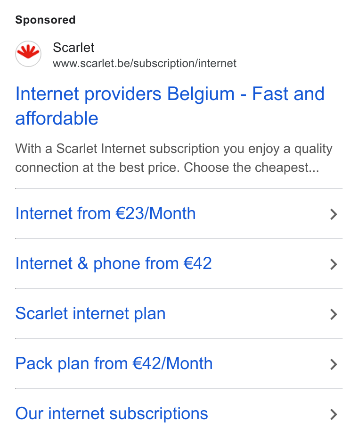Click chevron next to Internet & phone

coord(334,264)
